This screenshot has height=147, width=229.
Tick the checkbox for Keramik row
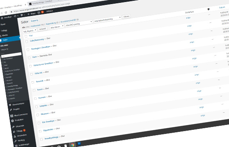coord(33,82)
